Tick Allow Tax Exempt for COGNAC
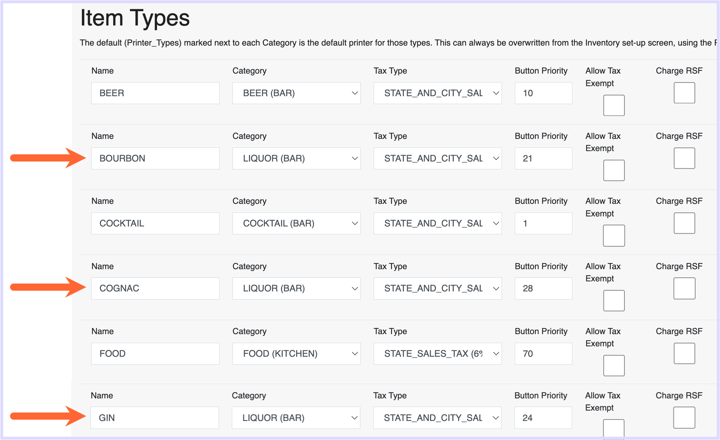 pos(614,300)
